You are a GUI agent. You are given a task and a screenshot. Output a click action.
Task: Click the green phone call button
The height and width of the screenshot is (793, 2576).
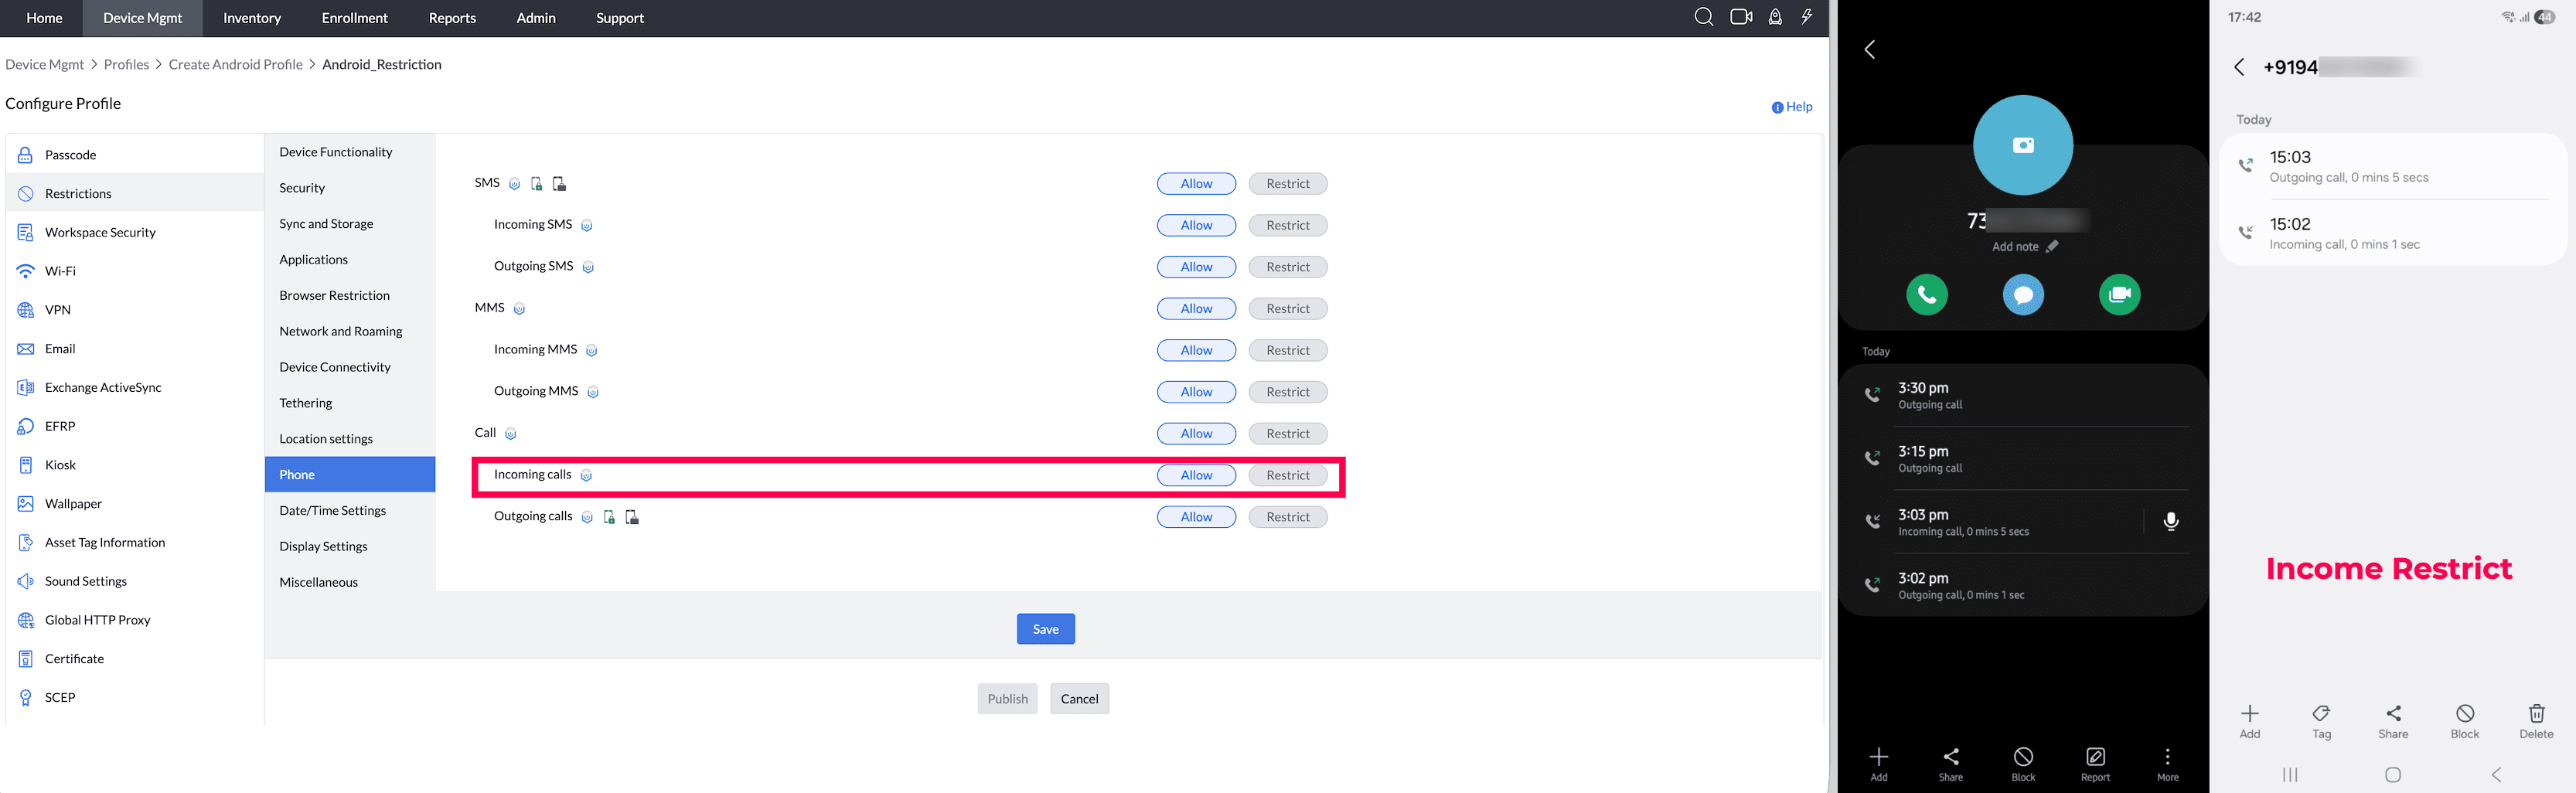click(1927, 295)
